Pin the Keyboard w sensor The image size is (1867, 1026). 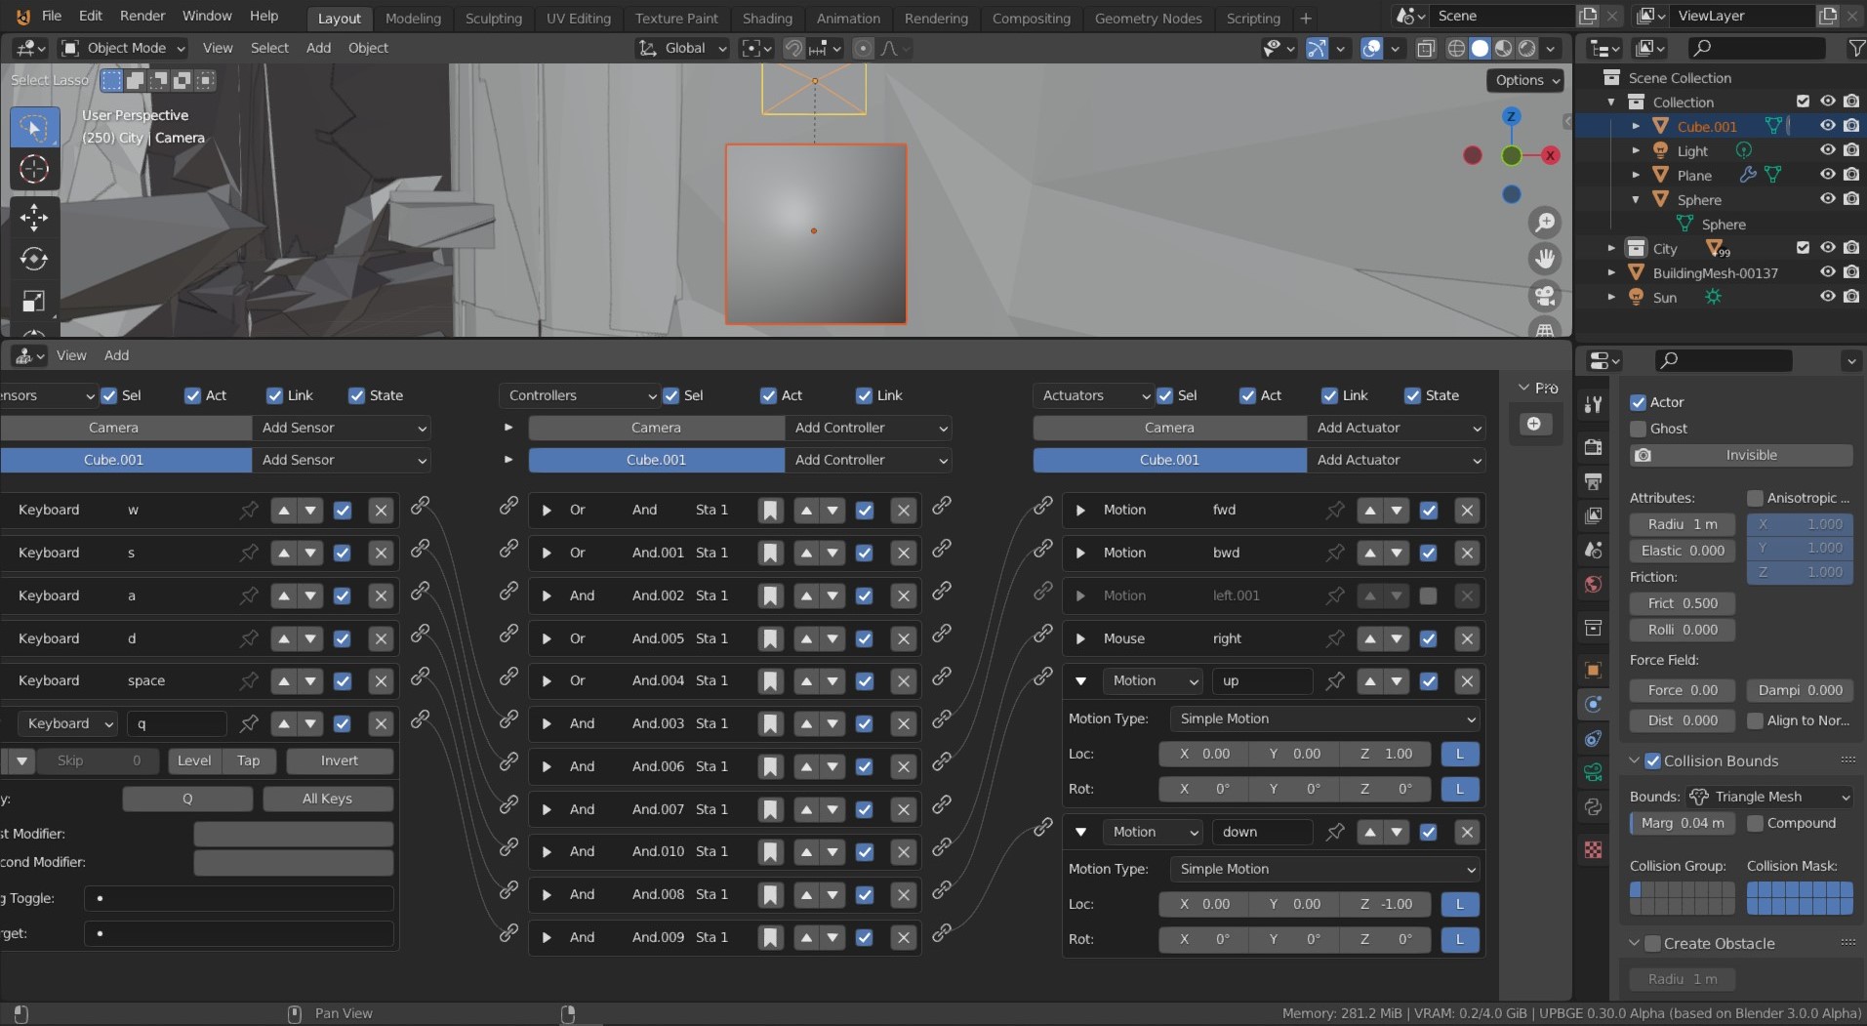coord(249,510)
